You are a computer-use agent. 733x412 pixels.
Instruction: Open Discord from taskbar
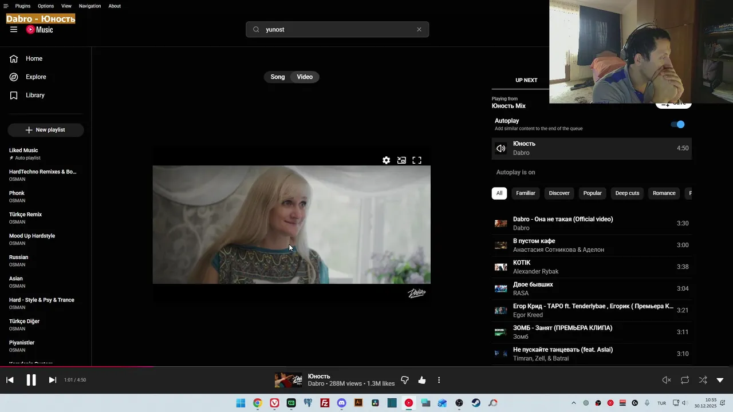(x=341, y=403)
